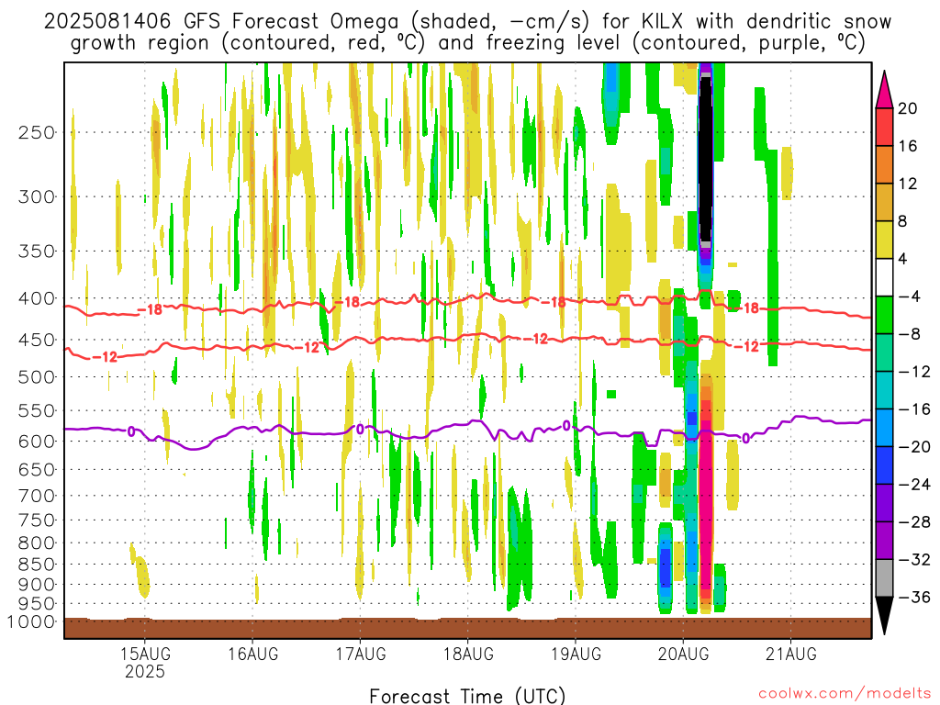Click the 19AUG date label
This screenshot has width=940, height=705.
click(576, 654)
